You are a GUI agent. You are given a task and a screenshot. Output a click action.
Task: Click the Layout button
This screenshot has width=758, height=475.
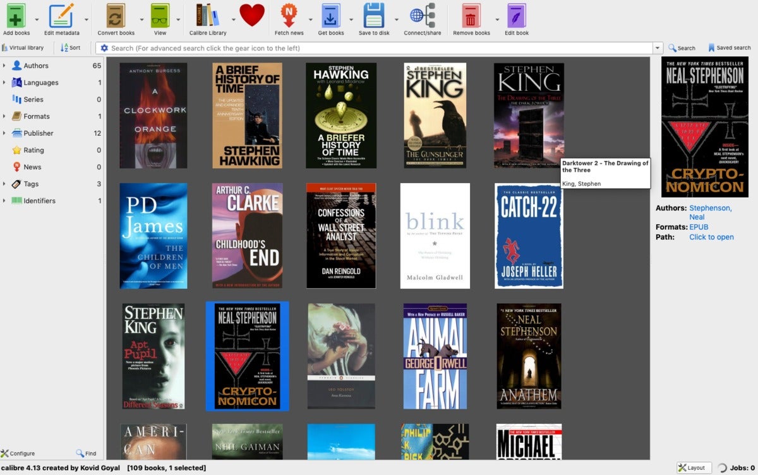pos(693,468)
